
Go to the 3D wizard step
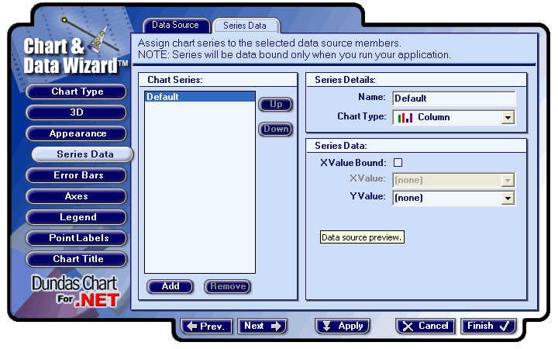pos(77,112)
